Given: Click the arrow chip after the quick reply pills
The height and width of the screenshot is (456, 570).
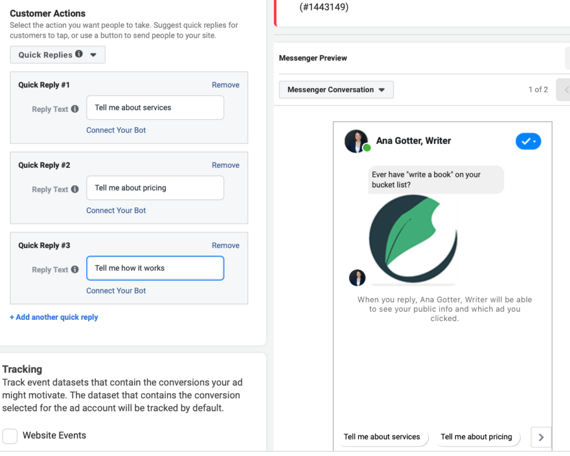Looking at the screenshot, I should [540, 437].
